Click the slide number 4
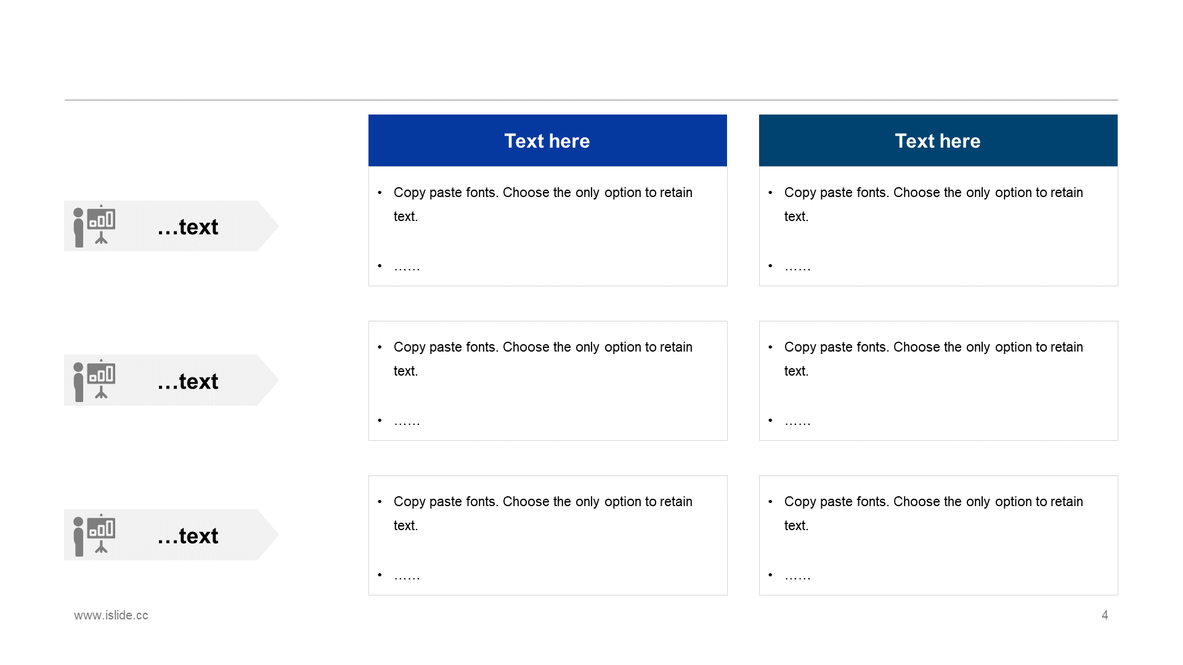 (1105, 615)
